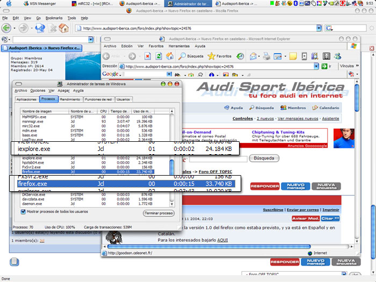Click Firefox's Forward arrow button

24,28
